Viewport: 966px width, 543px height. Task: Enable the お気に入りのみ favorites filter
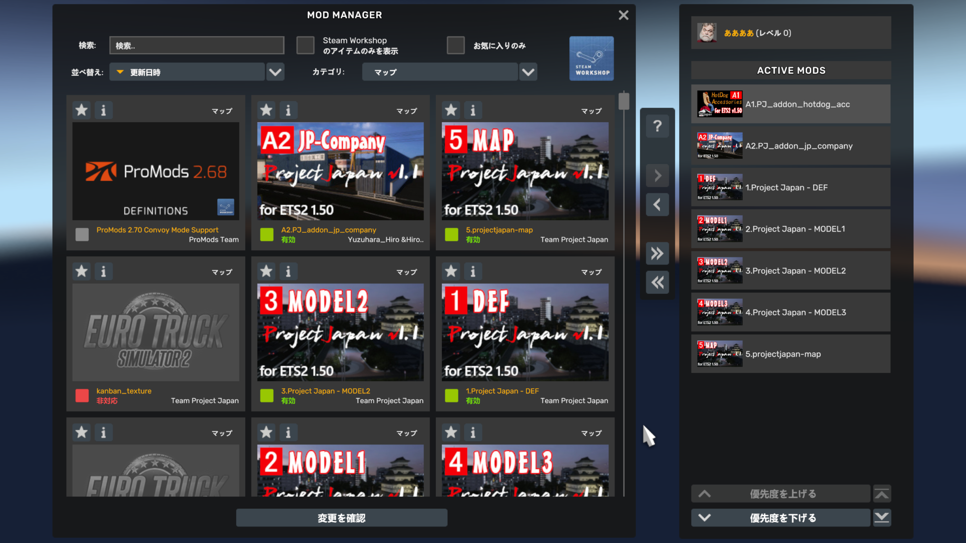tap(455, 45)
